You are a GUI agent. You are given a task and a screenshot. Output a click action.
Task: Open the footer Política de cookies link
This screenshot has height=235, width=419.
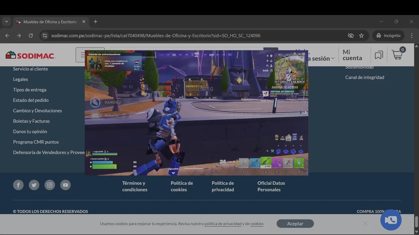click(182, 186)
